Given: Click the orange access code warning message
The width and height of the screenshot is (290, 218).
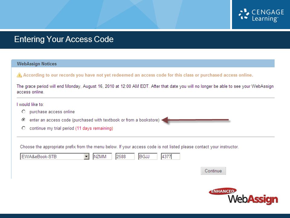Looking at the screenshot, I should [x=138, y=75].
